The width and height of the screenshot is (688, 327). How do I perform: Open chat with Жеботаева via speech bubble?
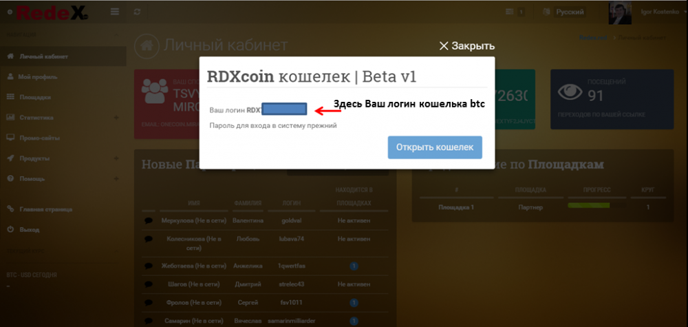click(x=149, y=266)
